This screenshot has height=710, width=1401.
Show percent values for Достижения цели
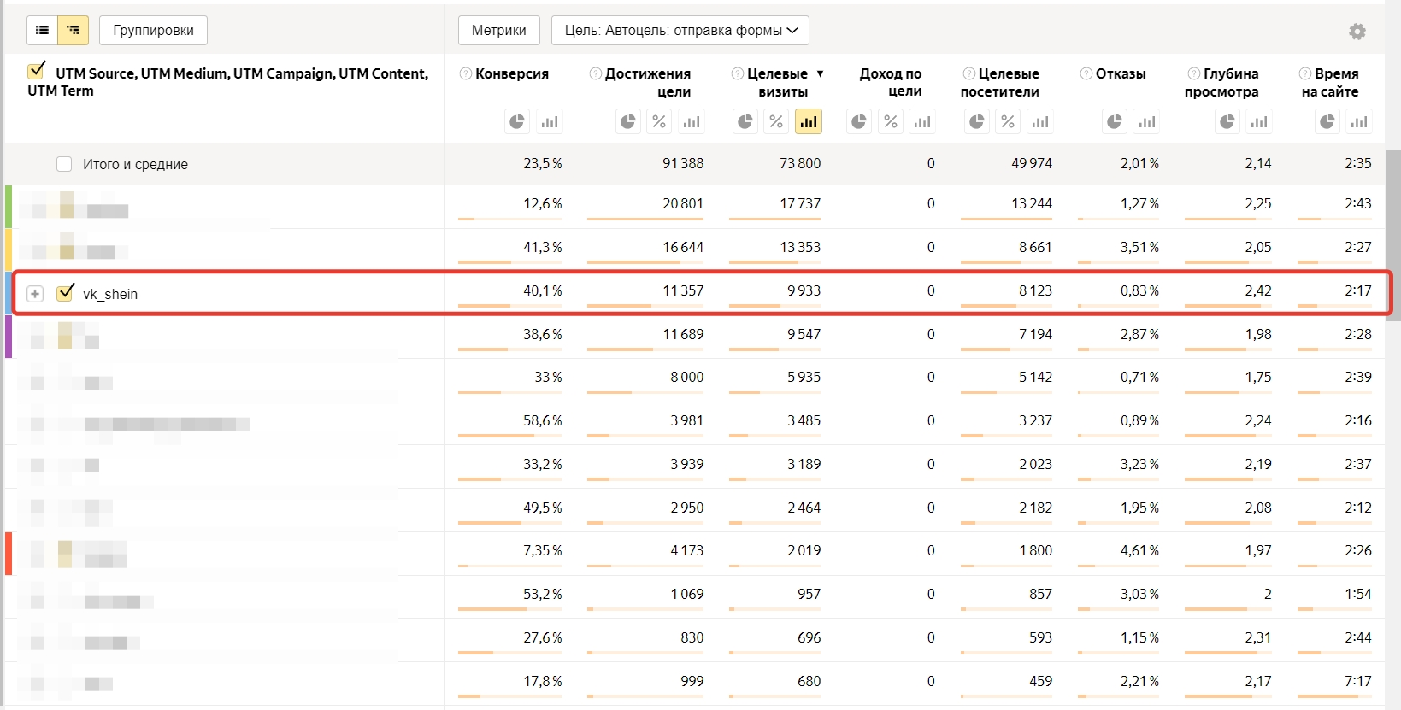click(x=659, y=122)
